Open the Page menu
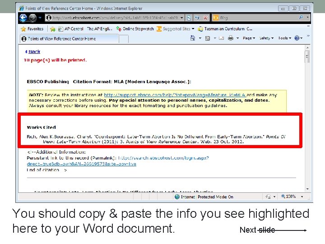The width and height of the screenshot is (325, 244). click(x=249, y=38)
